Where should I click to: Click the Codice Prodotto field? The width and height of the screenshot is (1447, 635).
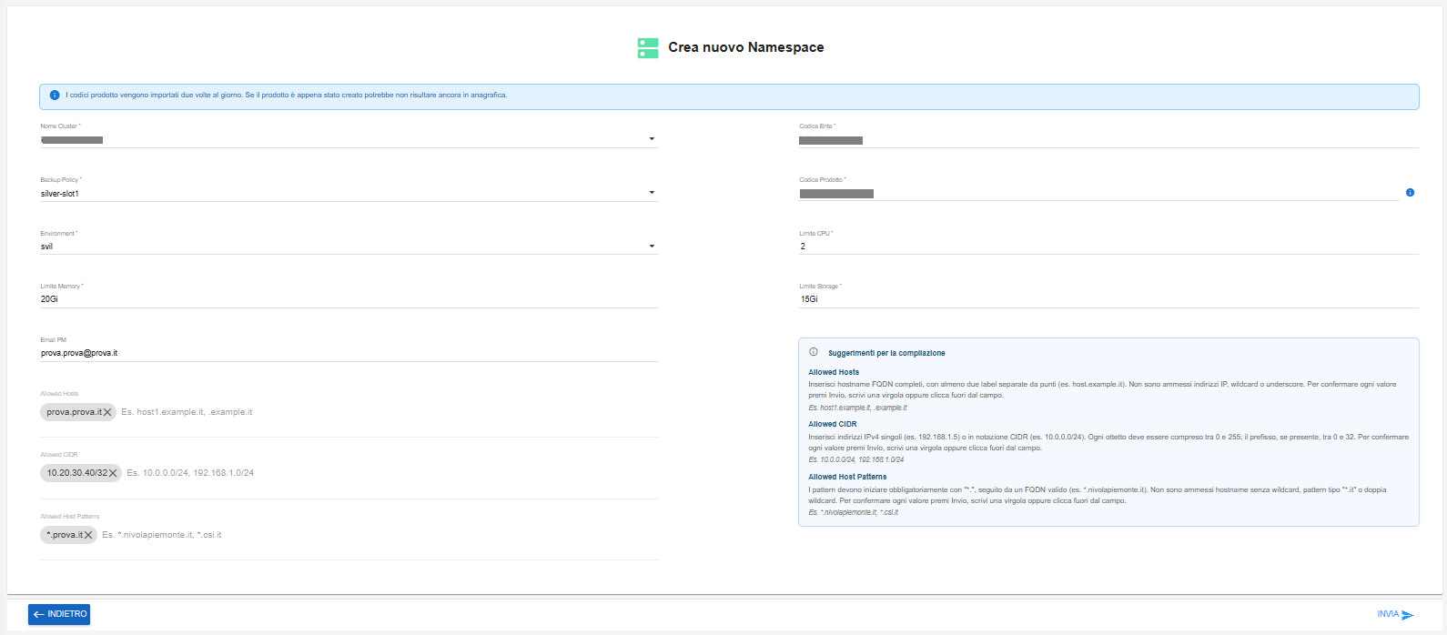pyautogui.click(x=1098, y=193)
